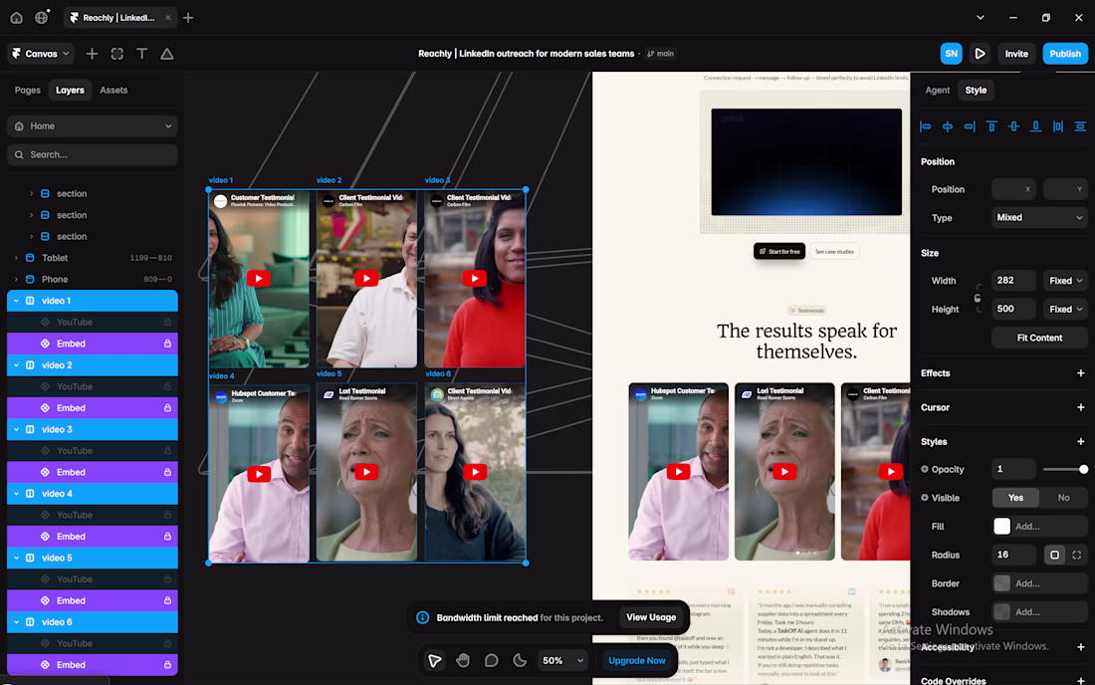Screen dimensions: 1095x685
Task: Click the preview play icon
Action: click(x=980, y=54)
